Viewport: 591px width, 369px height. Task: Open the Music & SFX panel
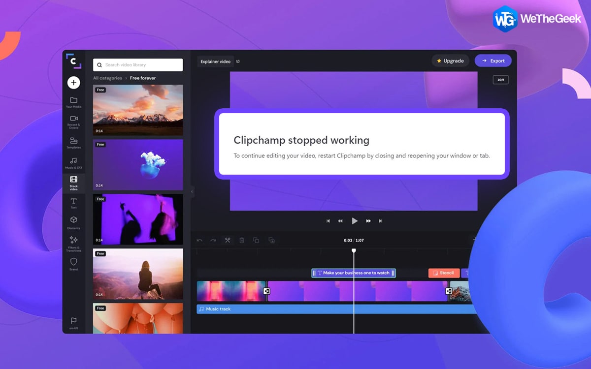tap(73, 163)
